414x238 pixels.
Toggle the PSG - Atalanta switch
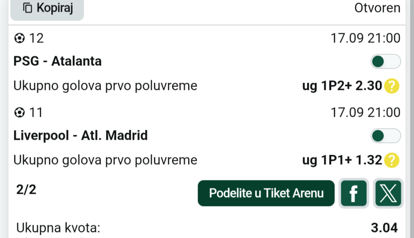(386, 62)
